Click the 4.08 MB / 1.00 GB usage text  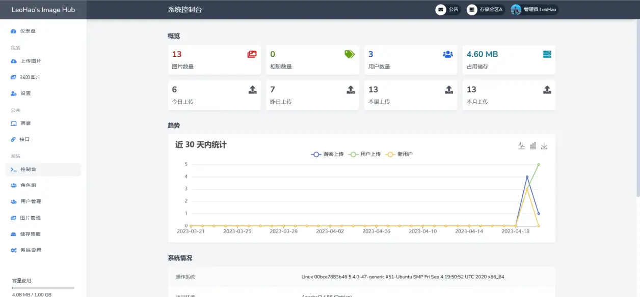tap(32, 294)
